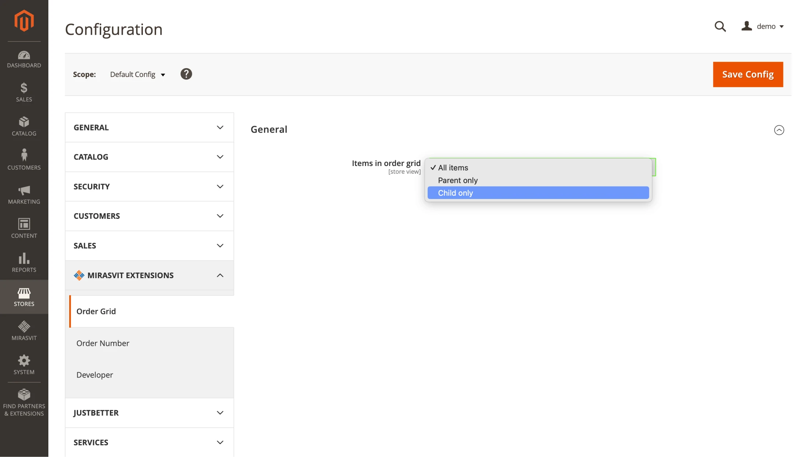Open the Default Config scope dropdown

[x=138, y=74]
